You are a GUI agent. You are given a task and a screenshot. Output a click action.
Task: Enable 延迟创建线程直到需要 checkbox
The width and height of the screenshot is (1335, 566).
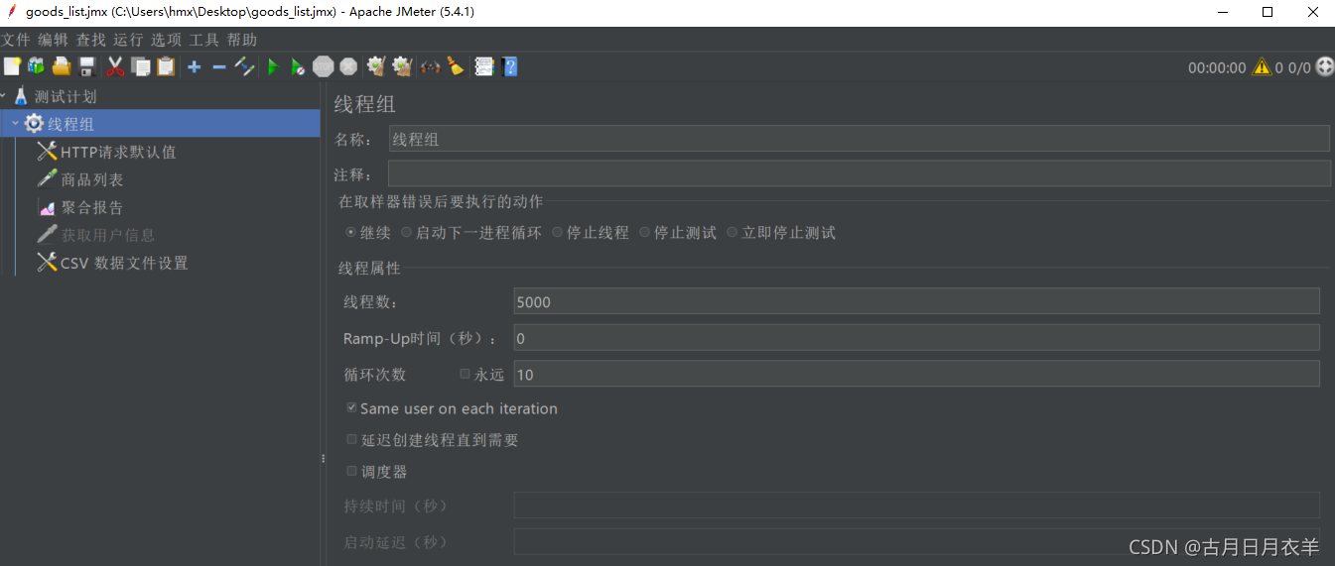351,439
